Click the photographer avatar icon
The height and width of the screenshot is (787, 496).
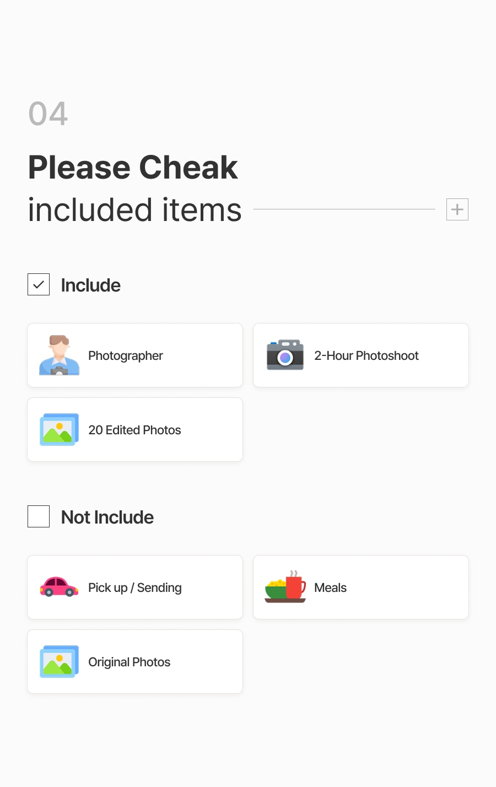(x=59, y=355)
